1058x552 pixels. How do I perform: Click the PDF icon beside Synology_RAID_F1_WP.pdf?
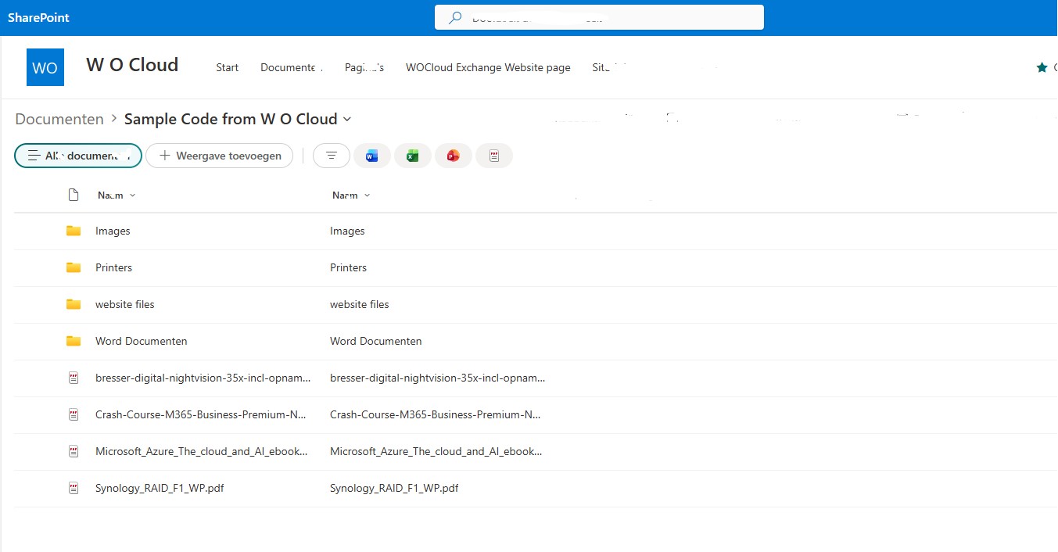74,488
